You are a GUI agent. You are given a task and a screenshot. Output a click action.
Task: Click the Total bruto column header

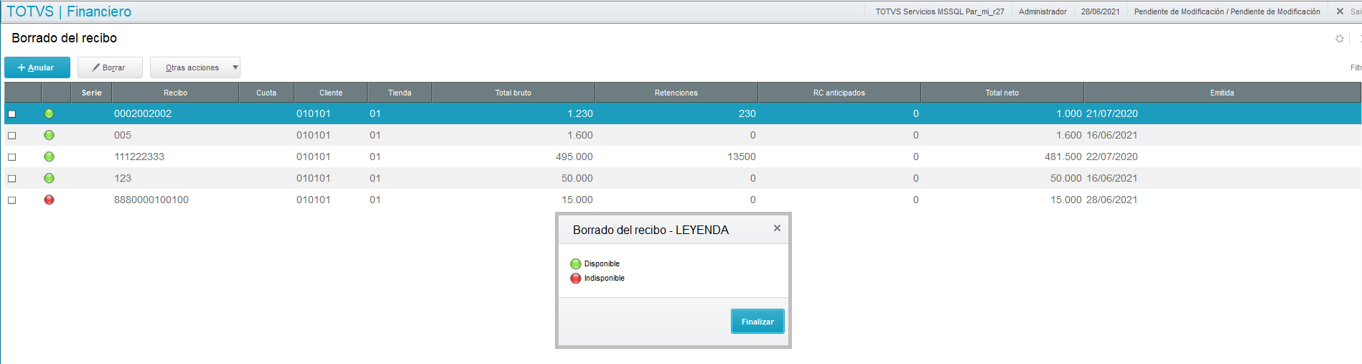513,93
